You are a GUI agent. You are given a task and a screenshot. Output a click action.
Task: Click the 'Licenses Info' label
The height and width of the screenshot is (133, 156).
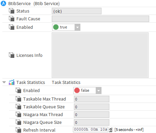point(29,55)
